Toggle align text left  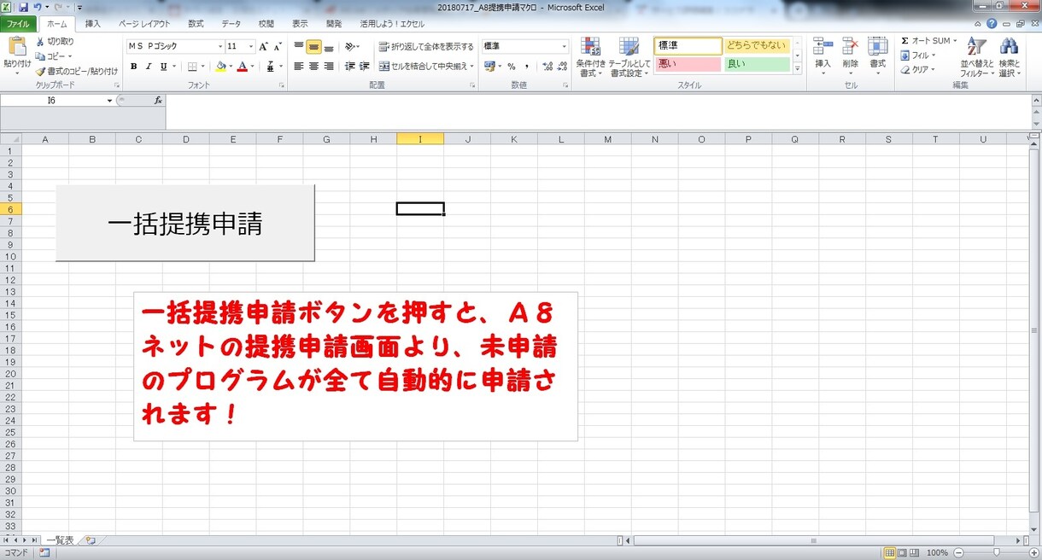point(299,66)
